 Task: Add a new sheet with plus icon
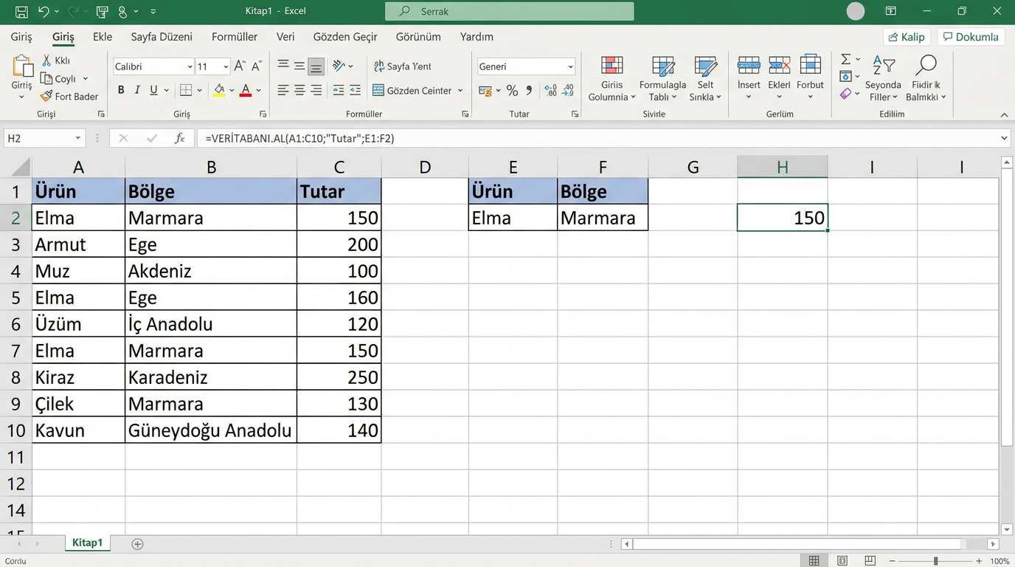[x=137, y=544]
